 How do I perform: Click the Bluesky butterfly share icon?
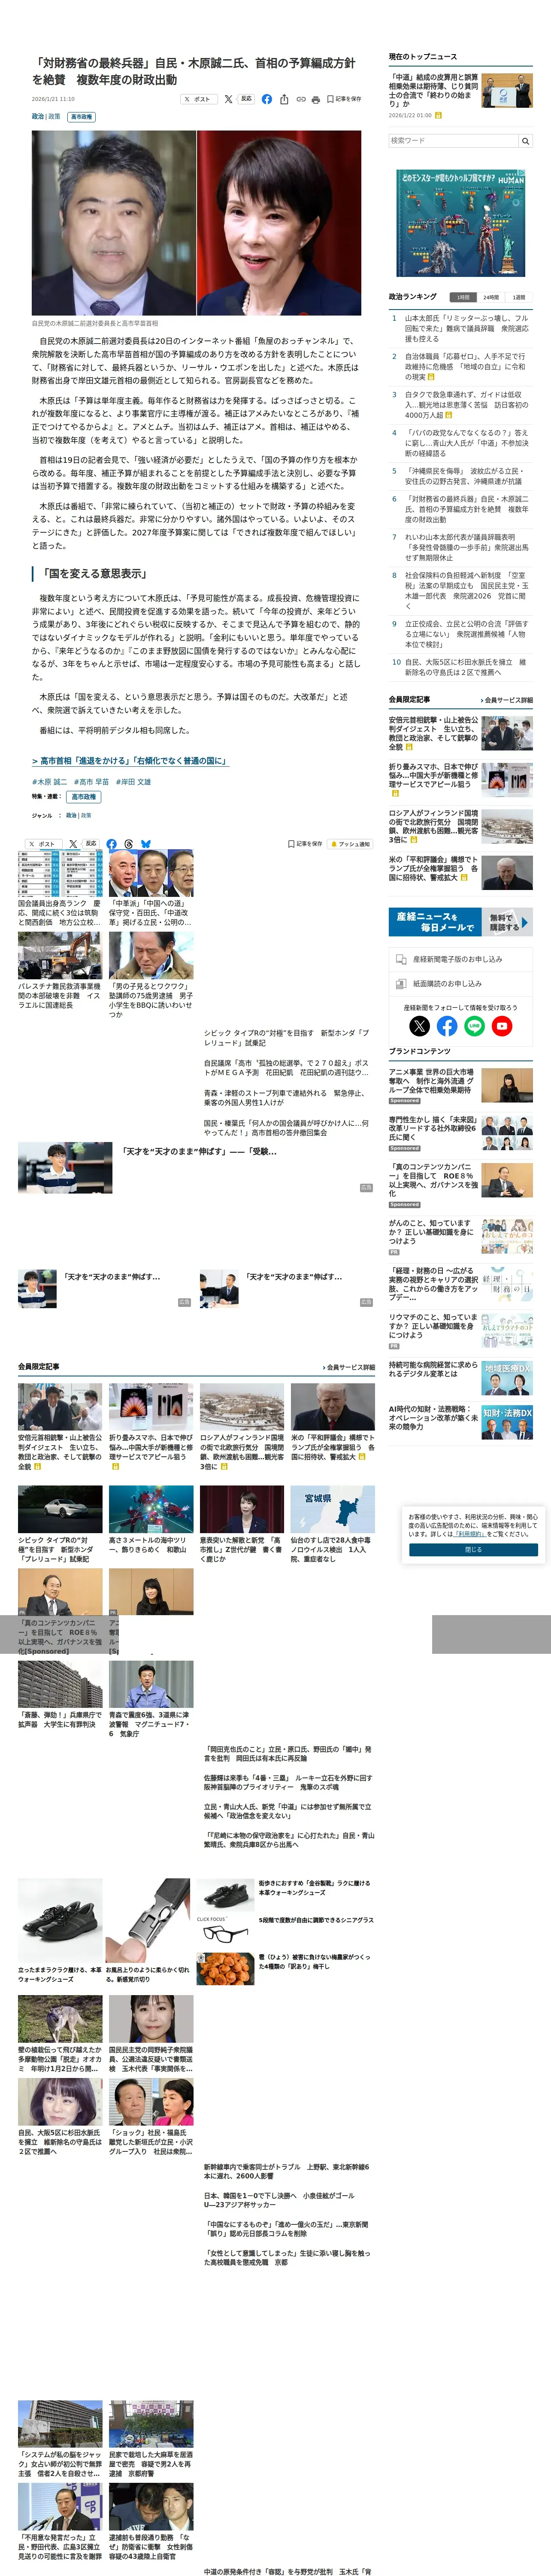[146, 844]
